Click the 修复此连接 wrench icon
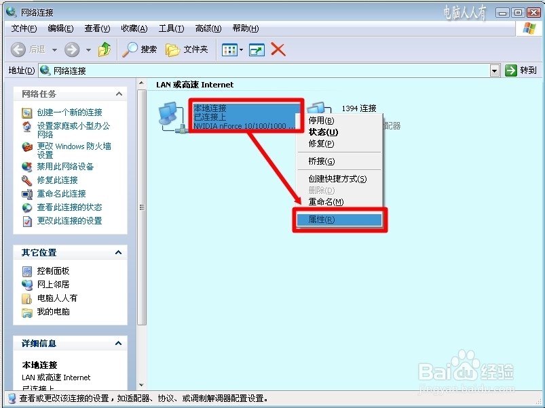 [26, 180]
